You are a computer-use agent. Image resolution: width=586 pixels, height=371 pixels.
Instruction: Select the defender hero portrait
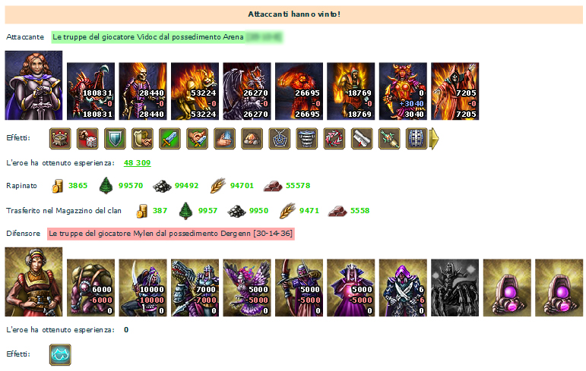[33, 281]
